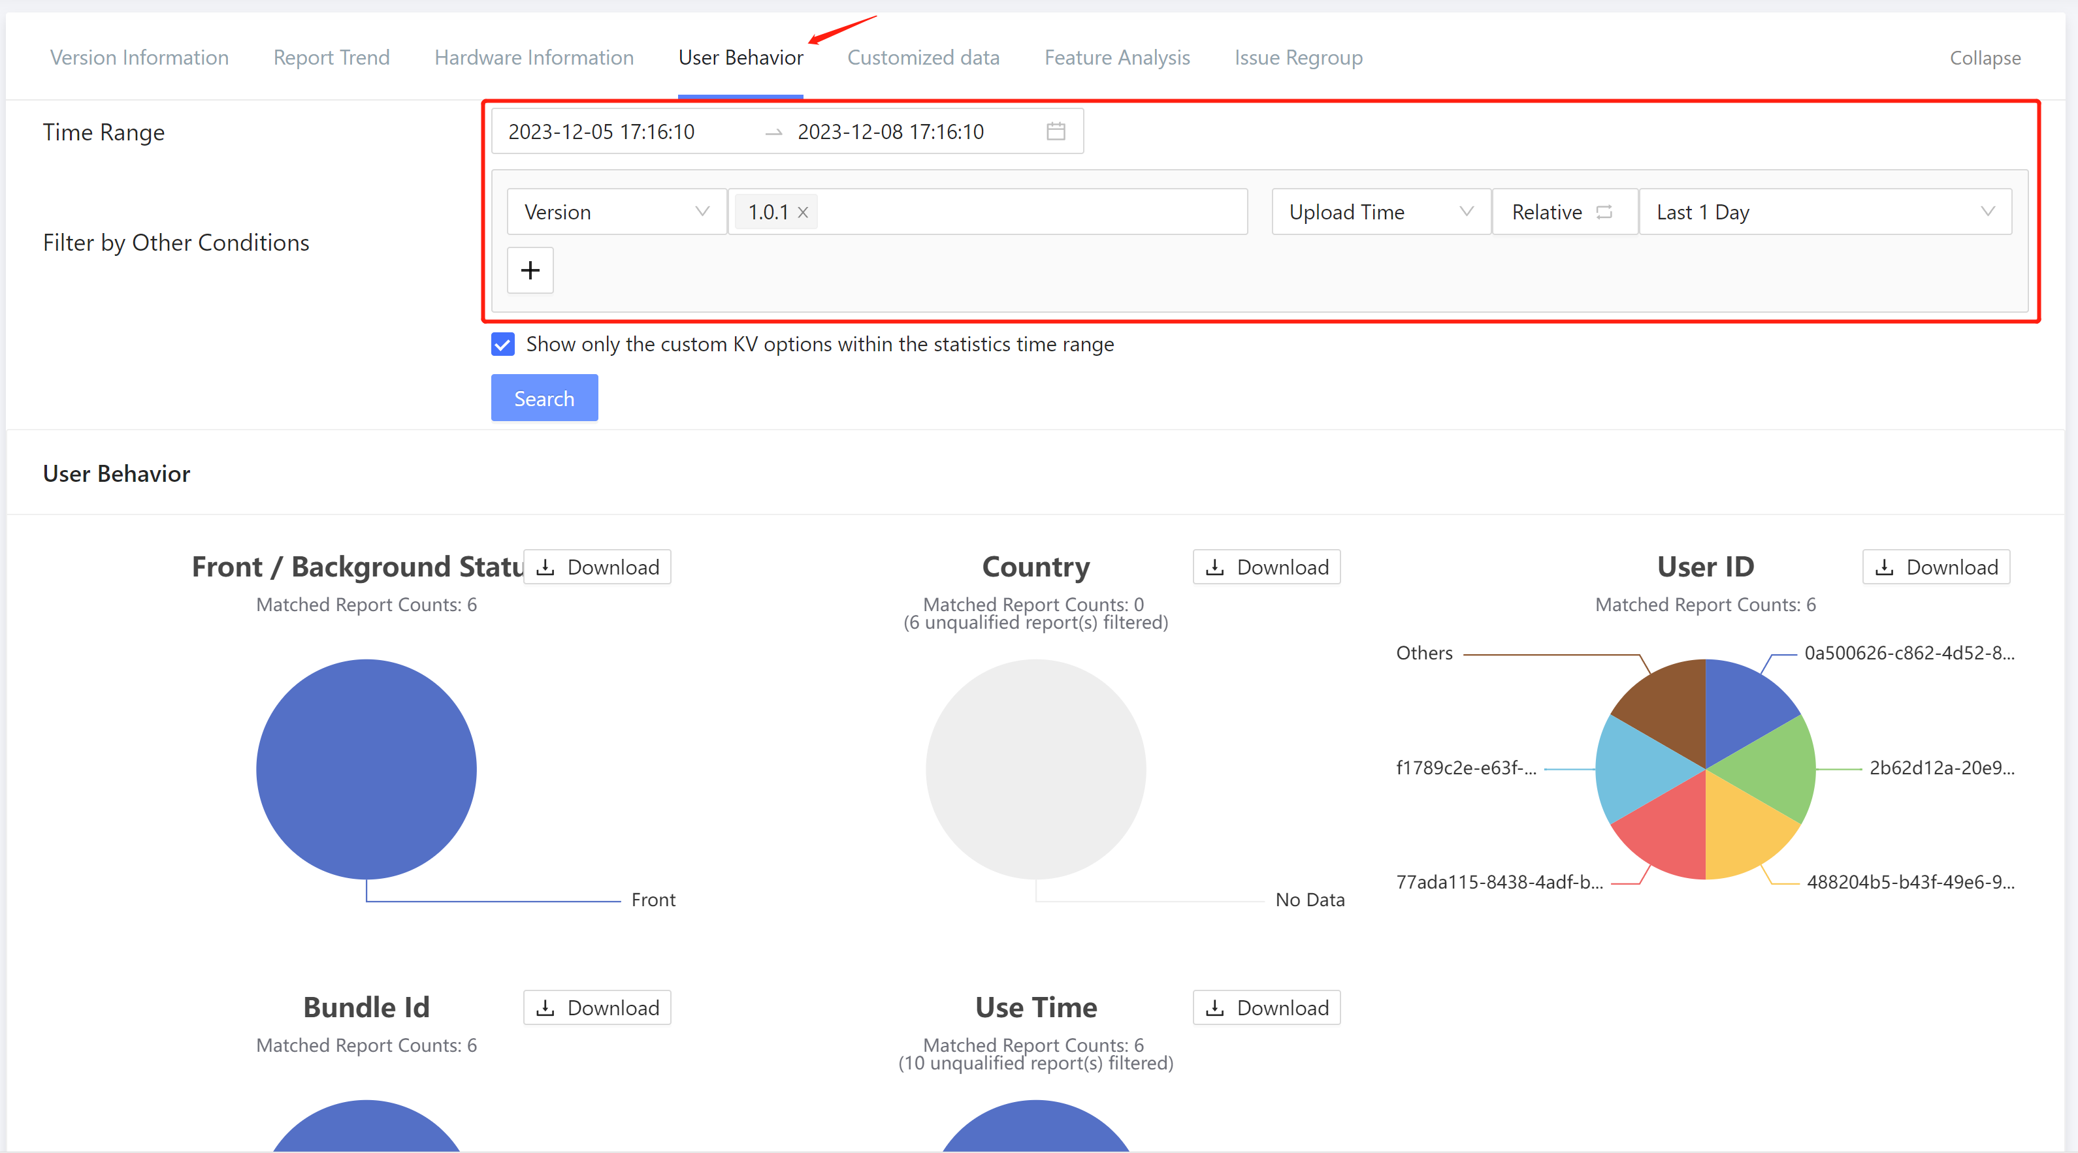Download the Use Time chart data
Image resolution: width=2078 pixels, height=1153 pixels.
pos(1267,1008)
